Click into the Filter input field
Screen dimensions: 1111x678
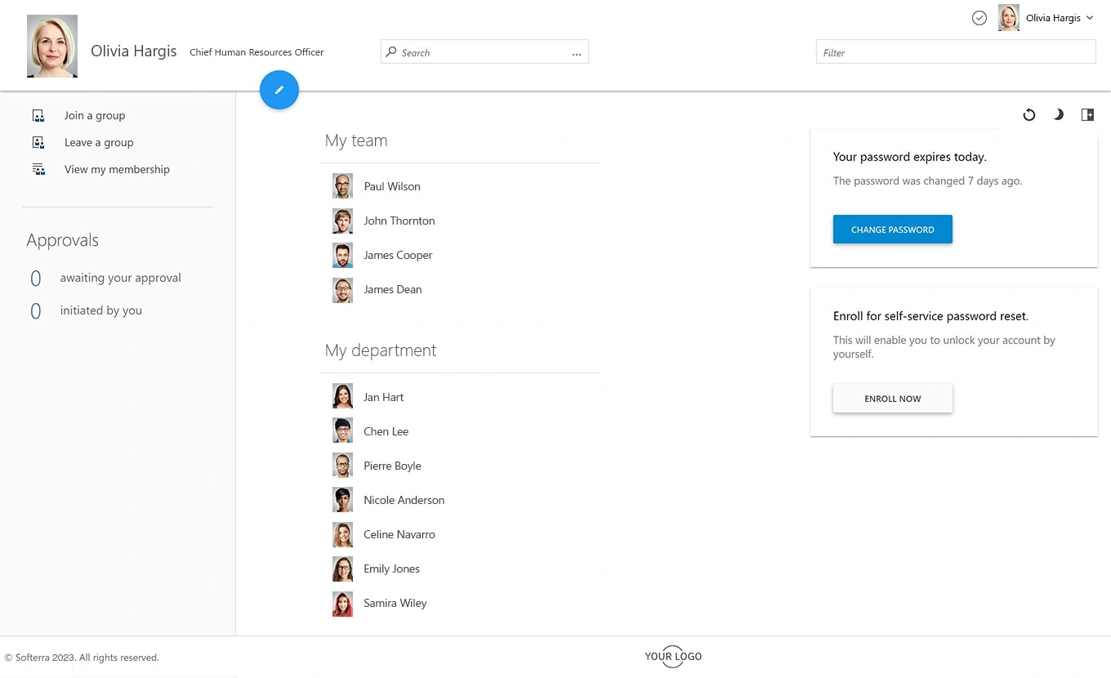click(x=956, y=52)
